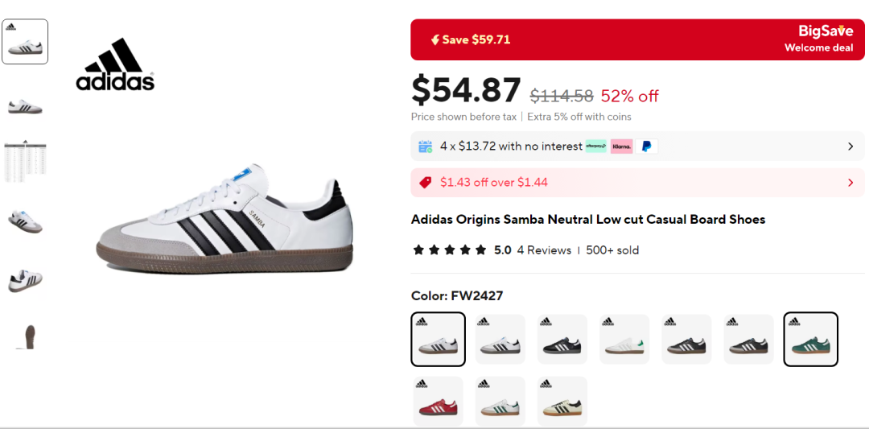
Task: Select the red Samba color option
Action: pyautogui.click(x=438, y=402)
